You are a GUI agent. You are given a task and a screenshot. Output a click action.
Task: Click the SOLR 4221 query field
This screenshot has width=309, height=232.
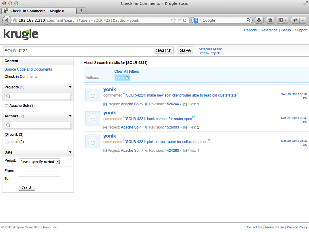point(78,50)
